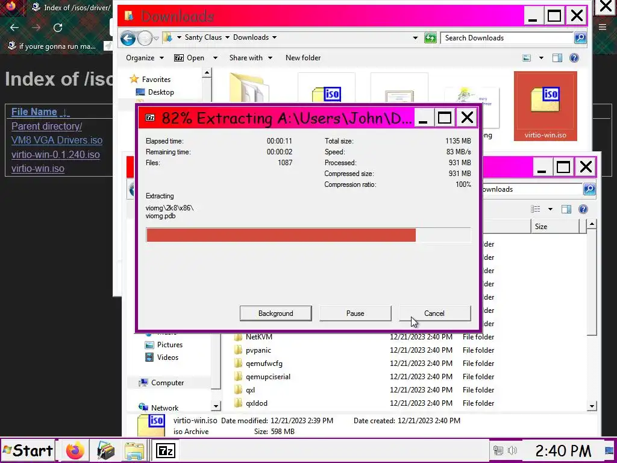Open the pvpanic folder
This screenshot has height=463, width=617.
click(258, 350)
